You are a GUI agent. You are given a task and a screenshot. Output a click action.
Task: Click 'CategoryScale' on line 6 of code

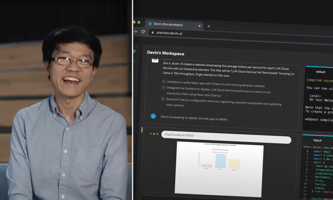coord(324,170)
